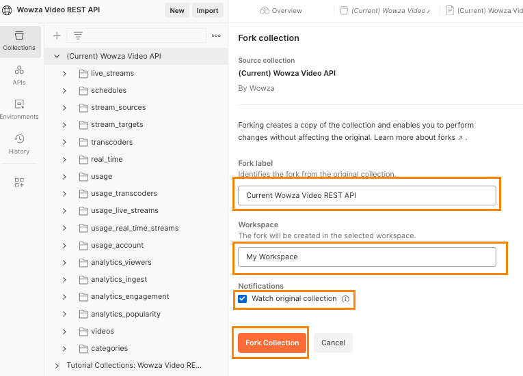Uncheck Watch original collection checkbox
Screen dimensions: 523x376
click(x=243, y=299)
